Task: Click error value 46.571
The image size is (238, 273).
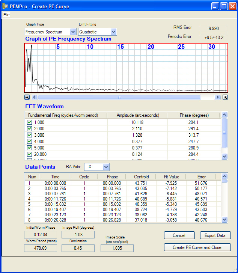Action: point(201,199)
